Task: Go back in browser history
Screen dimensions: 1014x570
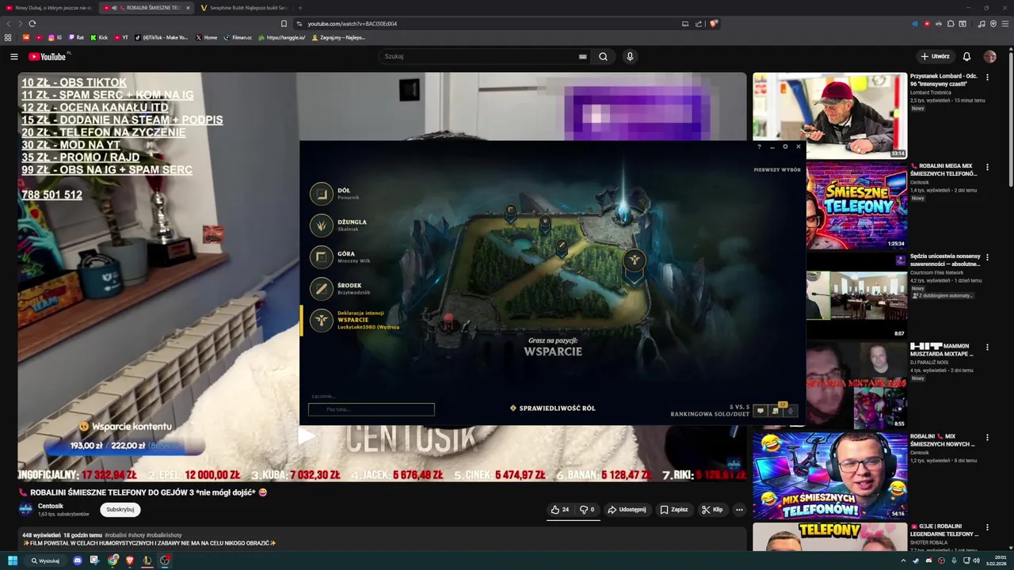Action: click(10, 24)
